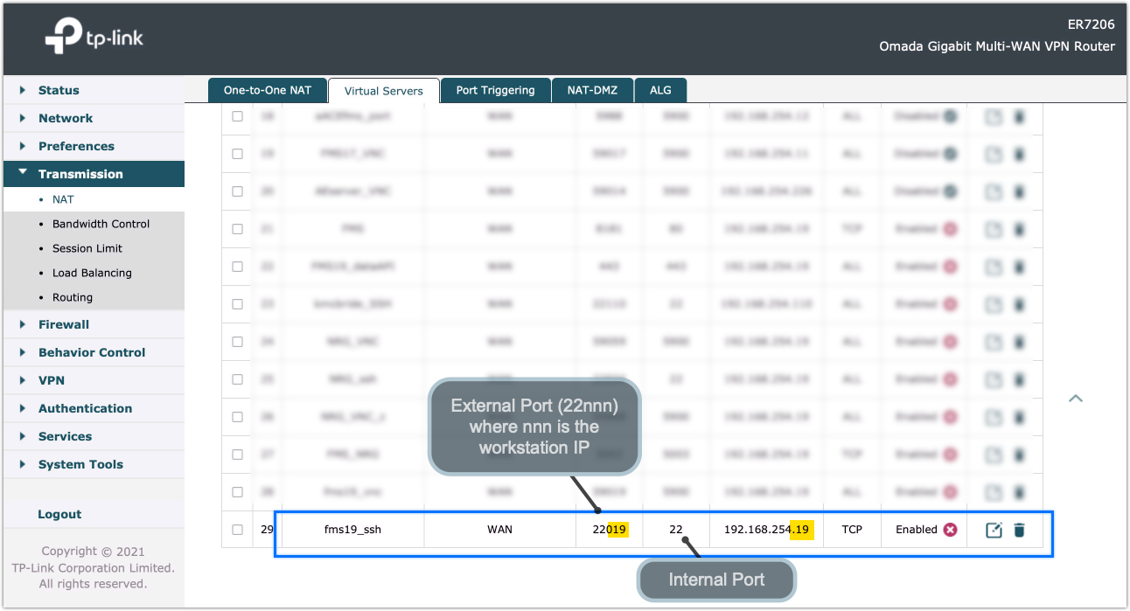Edit the fms19_ssh entry in row 29
1130x611 pixels.
[x=994, y=530]
